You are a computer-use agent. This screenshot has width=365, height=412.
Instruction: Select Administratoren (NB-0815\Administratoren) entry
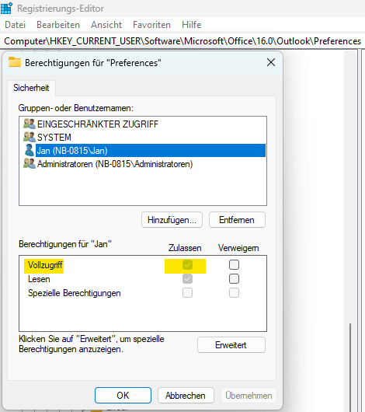(x=115, y=164)
